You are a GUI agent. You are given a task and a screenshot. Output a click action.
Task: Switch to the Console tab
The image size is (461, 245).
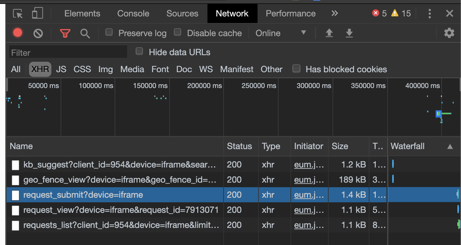(x=133, y=13)
